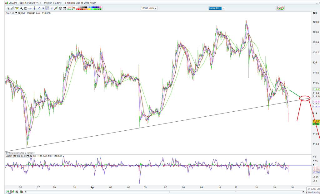320x194 pixels.
Task: Open the indicators chart icon at top right
Action: pyautogui.click(x=280, y=8)
